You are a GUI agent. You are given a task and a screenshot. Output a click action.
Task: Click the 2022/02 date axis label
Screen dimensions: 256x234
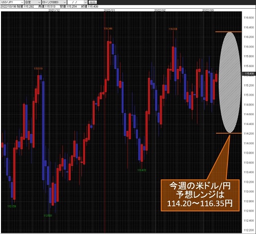(160, 10)
